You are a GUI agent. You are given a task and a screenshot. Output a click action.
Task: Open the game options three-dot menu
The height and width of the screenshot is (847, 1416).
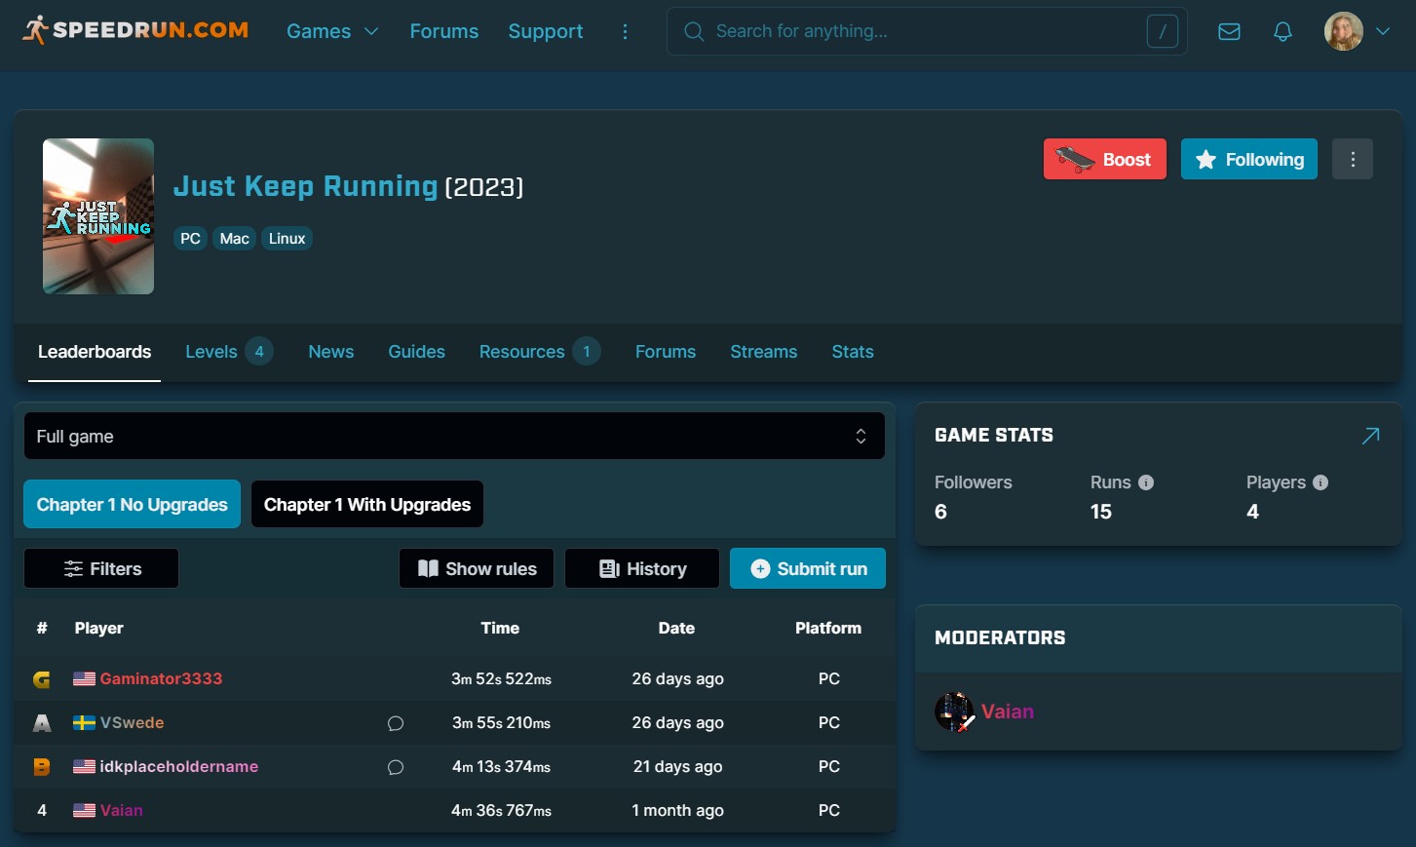pos(1353,159)
